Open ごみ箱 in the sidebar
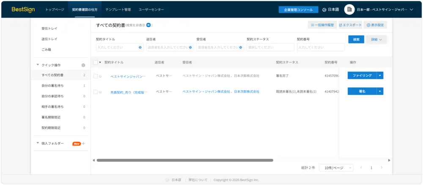423x185 pixels. click(x=46, y=50)
